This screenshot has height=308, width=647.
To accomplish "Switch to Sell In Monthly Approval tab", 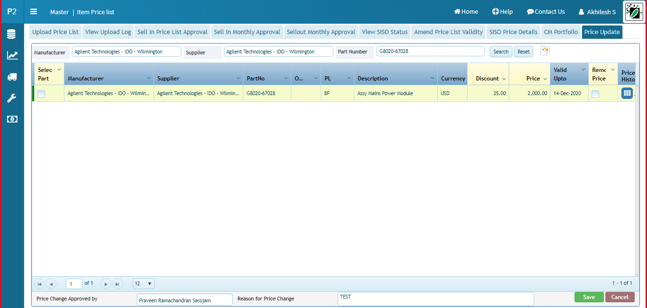I will coord(247,32).
